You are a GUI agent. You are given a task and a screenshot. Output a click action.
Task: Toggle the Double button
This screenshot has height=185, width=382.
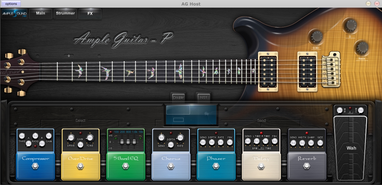click(179, 98)
